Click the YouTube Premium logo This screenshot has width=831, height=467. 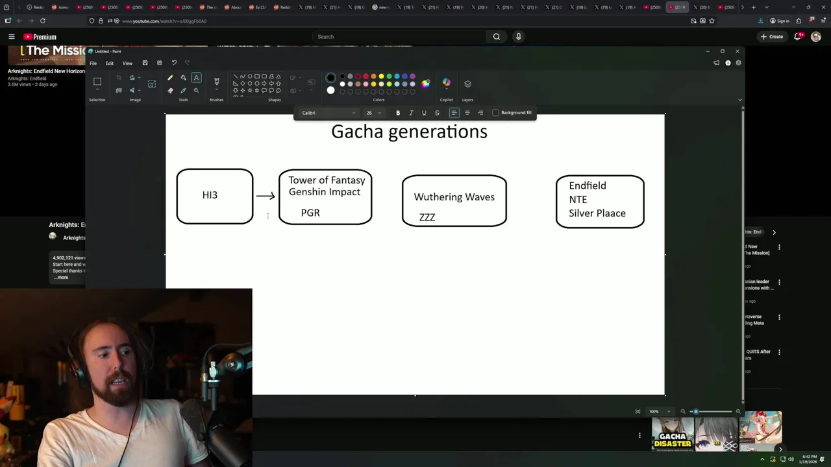pyautogui.click(x=40, y=37)
